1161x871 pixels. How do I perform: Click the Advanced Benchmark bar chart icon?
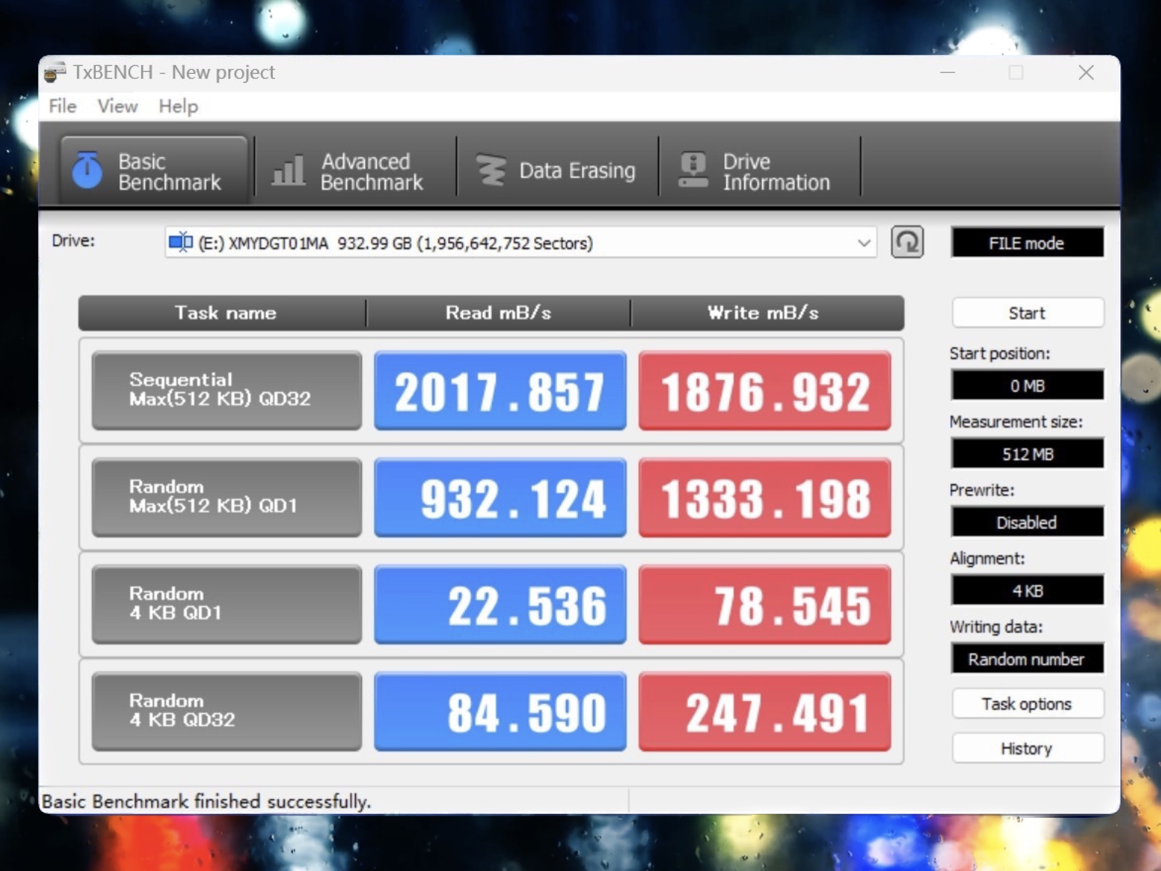coord(288,170)
